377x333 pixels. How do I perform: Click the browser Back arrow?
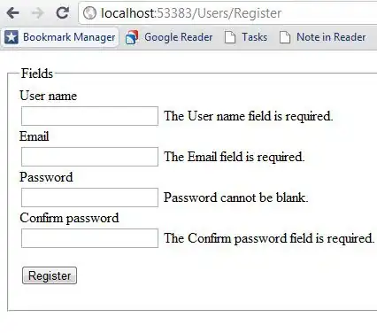coord(12,13)
